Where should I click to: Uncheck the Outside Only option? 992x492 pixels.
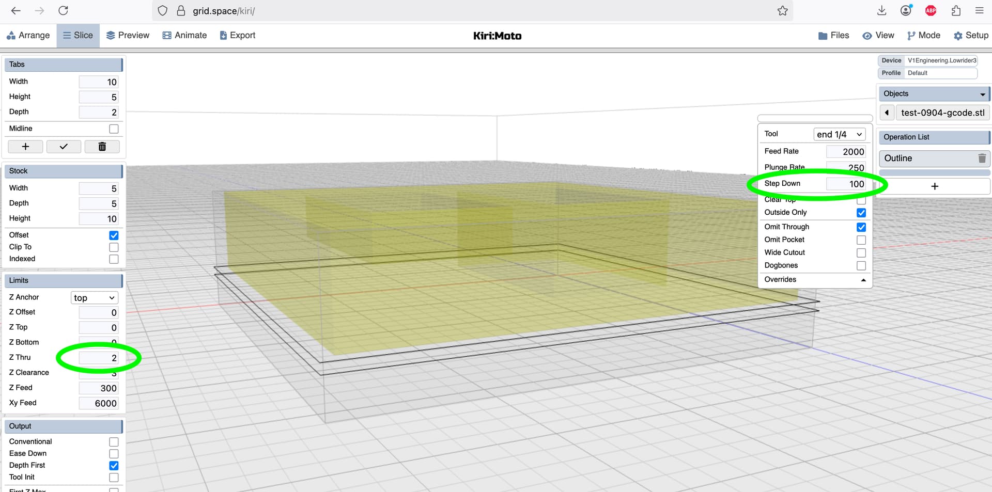click(x=861, y=213)
